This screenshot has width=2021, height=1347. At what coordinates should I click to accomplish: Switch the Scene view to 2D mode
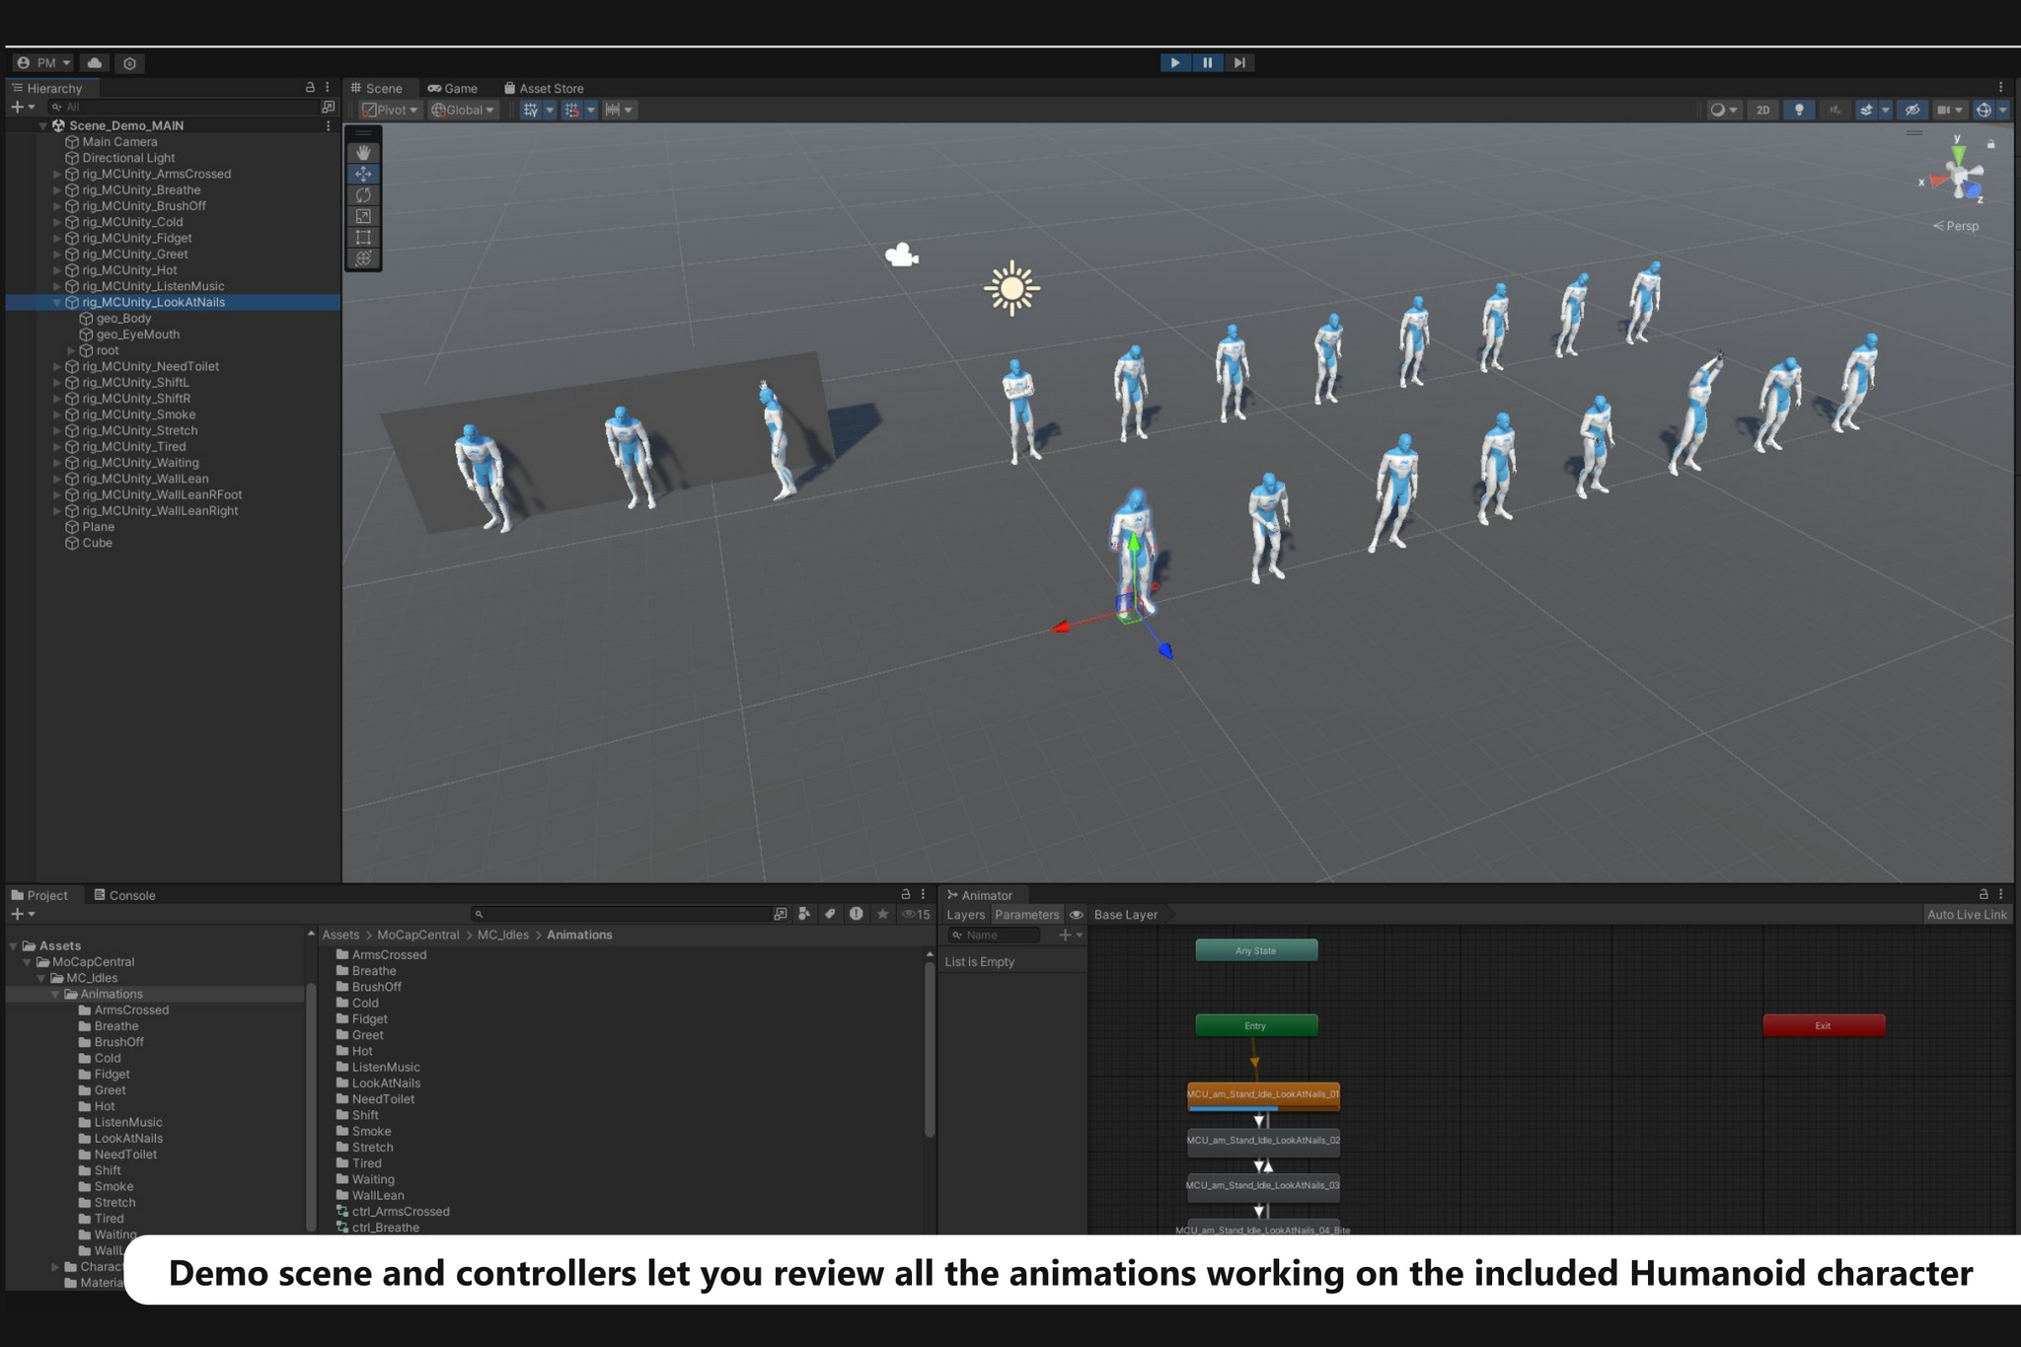click(x=1763, y=110)
